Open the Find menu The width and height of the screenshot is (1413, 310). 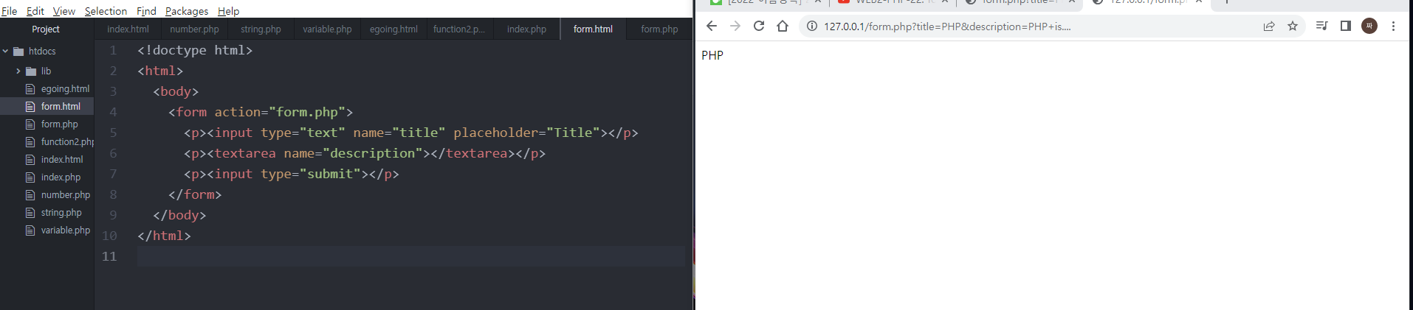[146, 11]
